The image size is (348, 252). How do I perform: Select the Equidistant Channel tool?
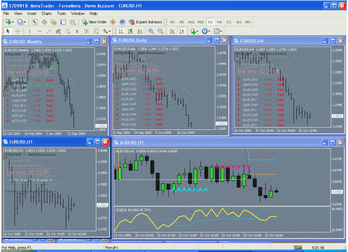(x=58, y=31)
